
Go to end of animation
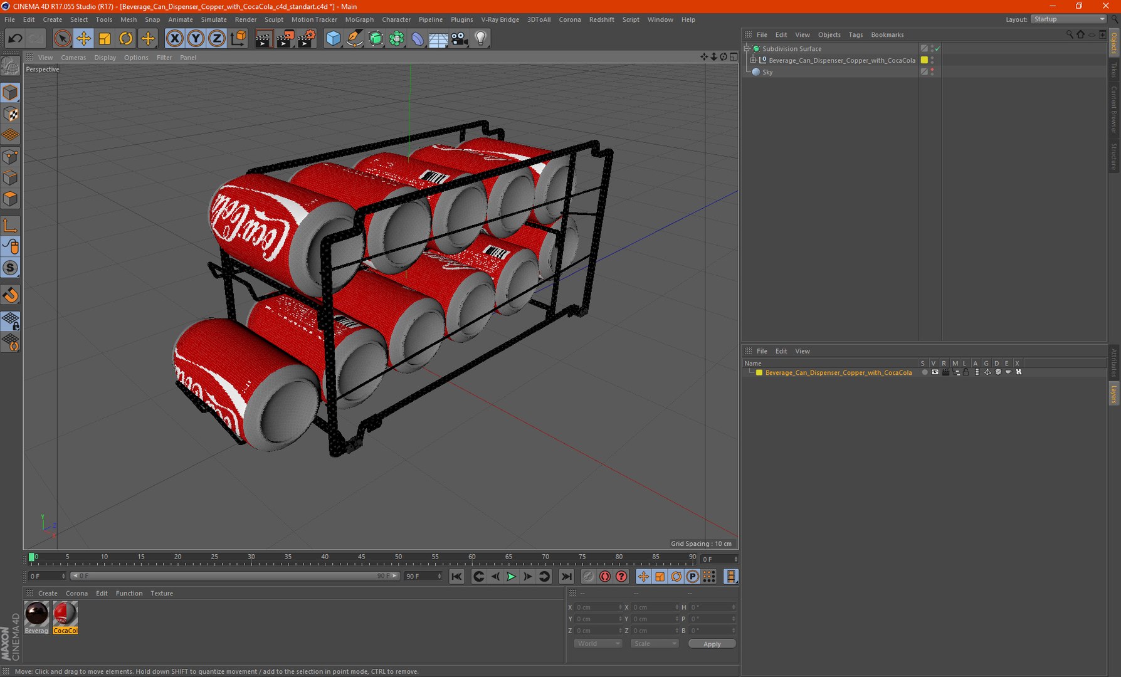pos(566,577)
